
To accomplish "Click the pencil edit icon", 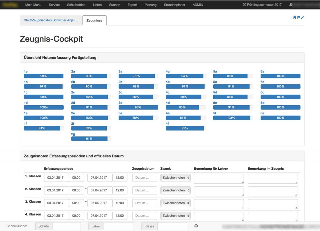I will tap(303, 17).
